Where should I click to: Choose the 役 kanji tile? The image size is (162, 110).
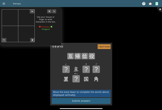[92, 56]
